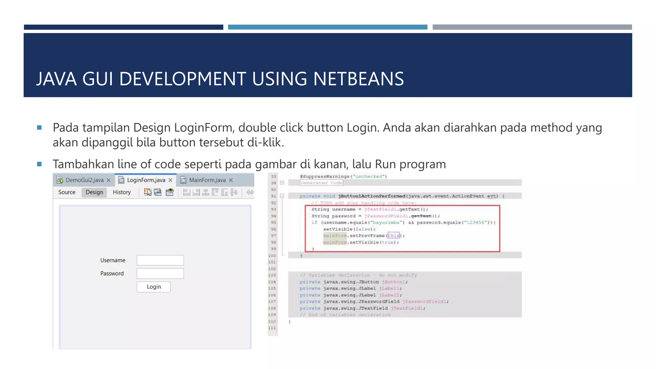656x369 pixels.
Task: Click the Align Right in Column icon
Action: [x=196, y=192]
